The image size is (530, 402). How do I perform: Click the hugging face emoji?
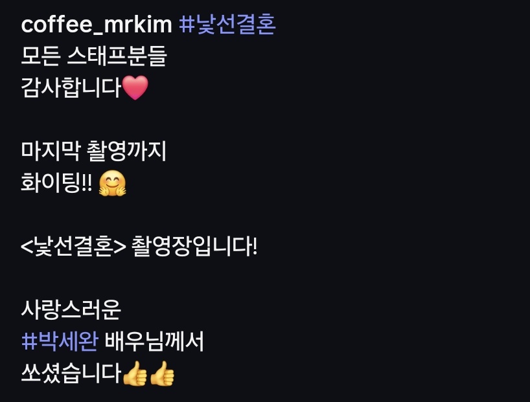[x=112, y=183]
